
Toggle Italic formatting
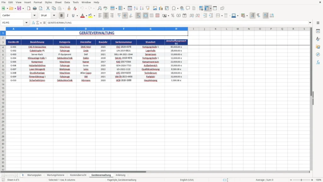coord(68,15)
